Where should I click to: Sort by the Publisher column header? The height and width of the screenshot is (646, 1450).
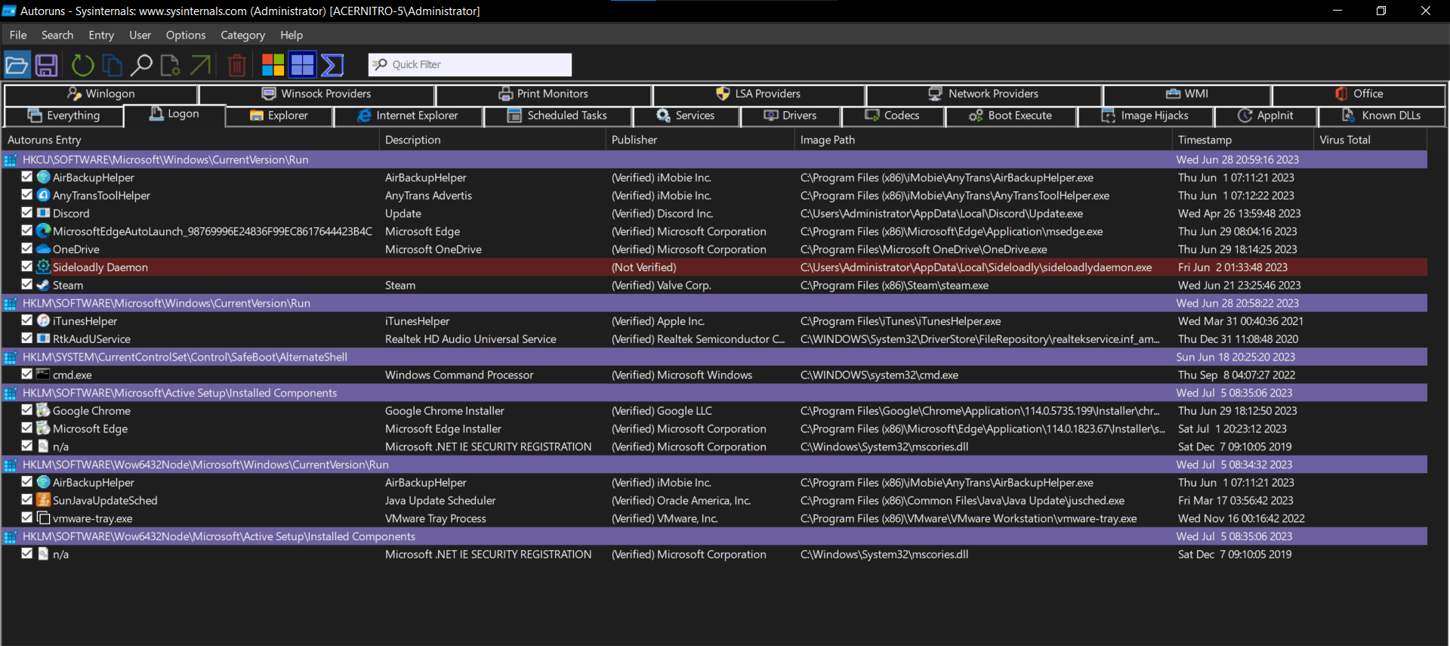pyautogui.click(x=699, y=140)
